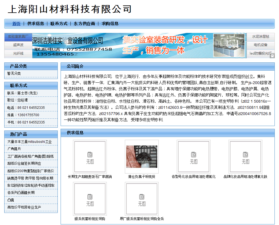Click the 广角镜片 hot product link
The image size is (279, 225).
click(14, 149)
